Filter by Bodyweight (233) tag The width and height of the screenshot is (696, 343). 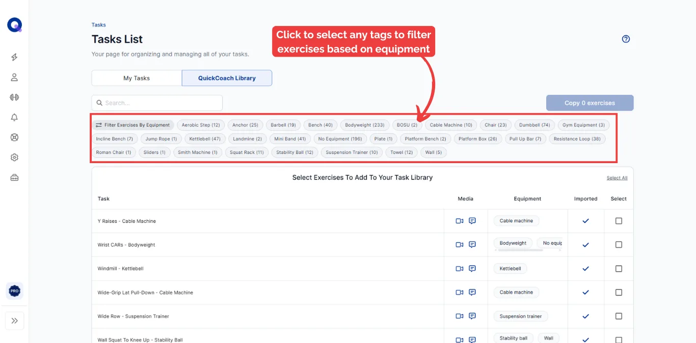pos(365,125)
